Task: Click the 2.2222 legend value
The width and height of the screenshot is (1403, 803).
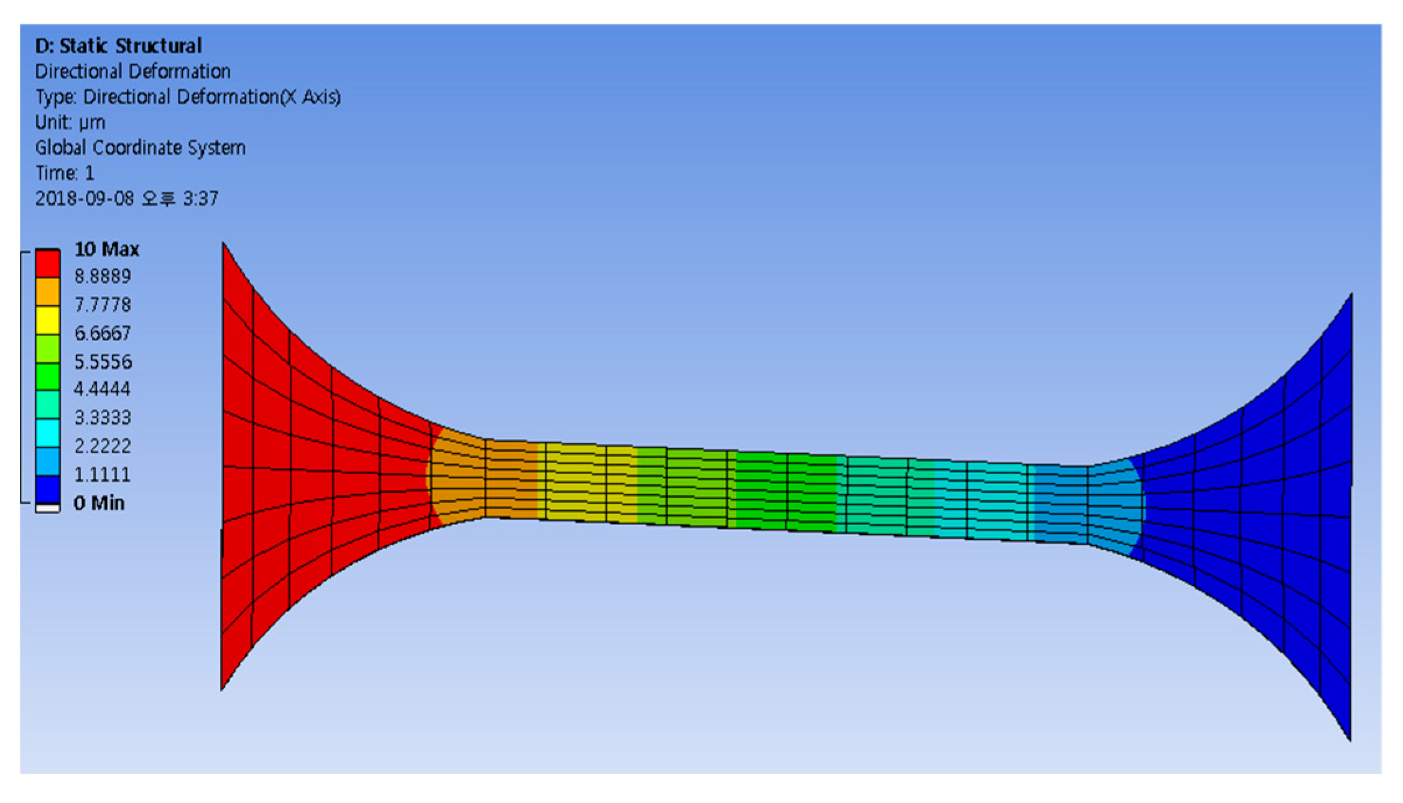Action: (x=103, y=446)
